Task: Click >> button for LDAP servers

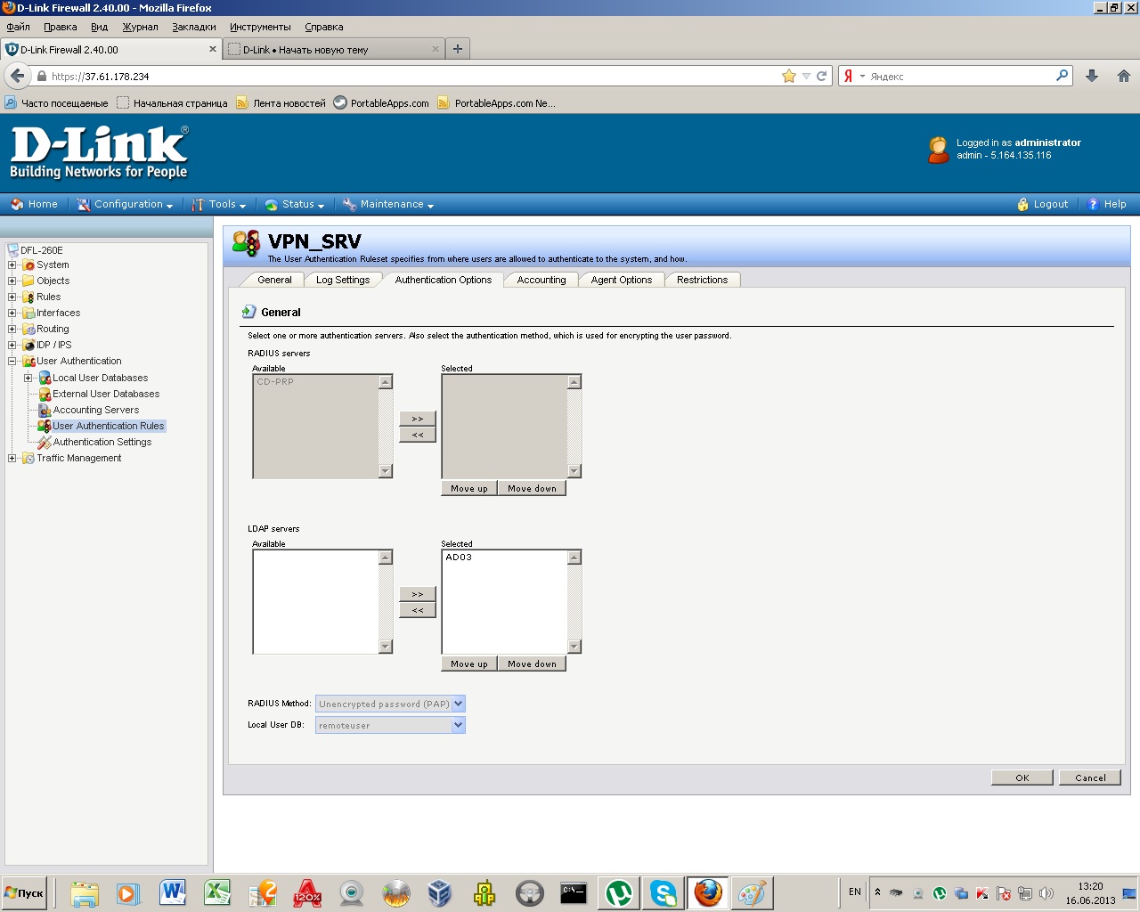Action: [x=418, y=594]
